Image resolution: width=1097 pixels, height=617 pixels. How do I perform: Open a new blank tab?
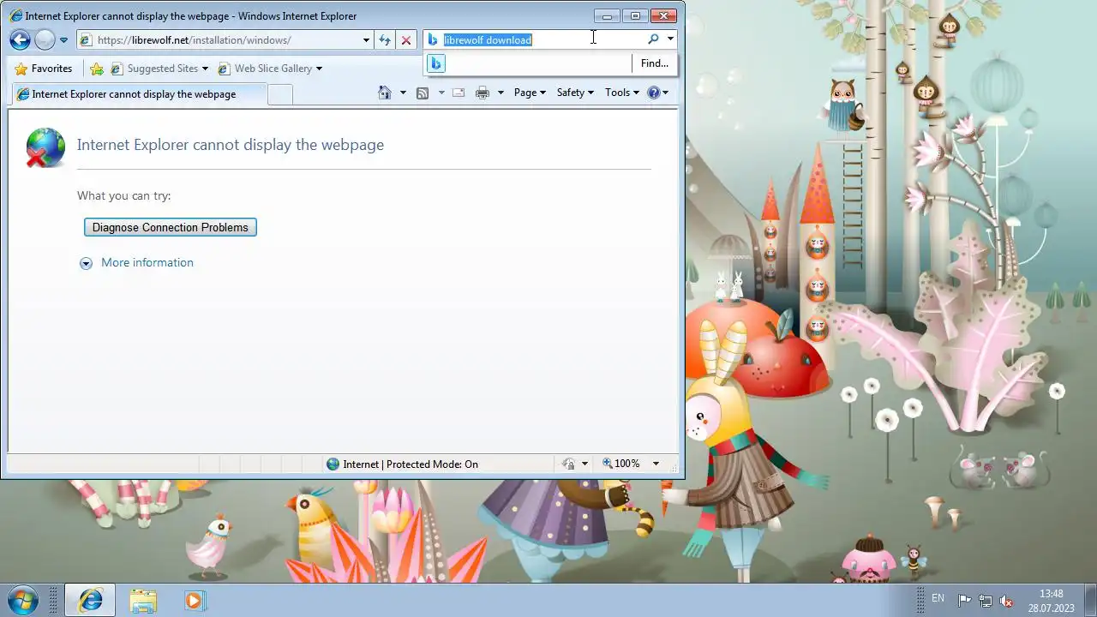tap(280, 94)
